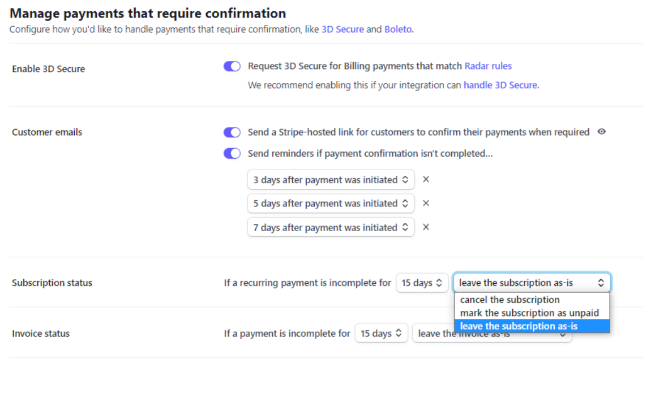668x394 pixels.
Task: Turn off payment confirmation reminders switch
Action: 232,153
